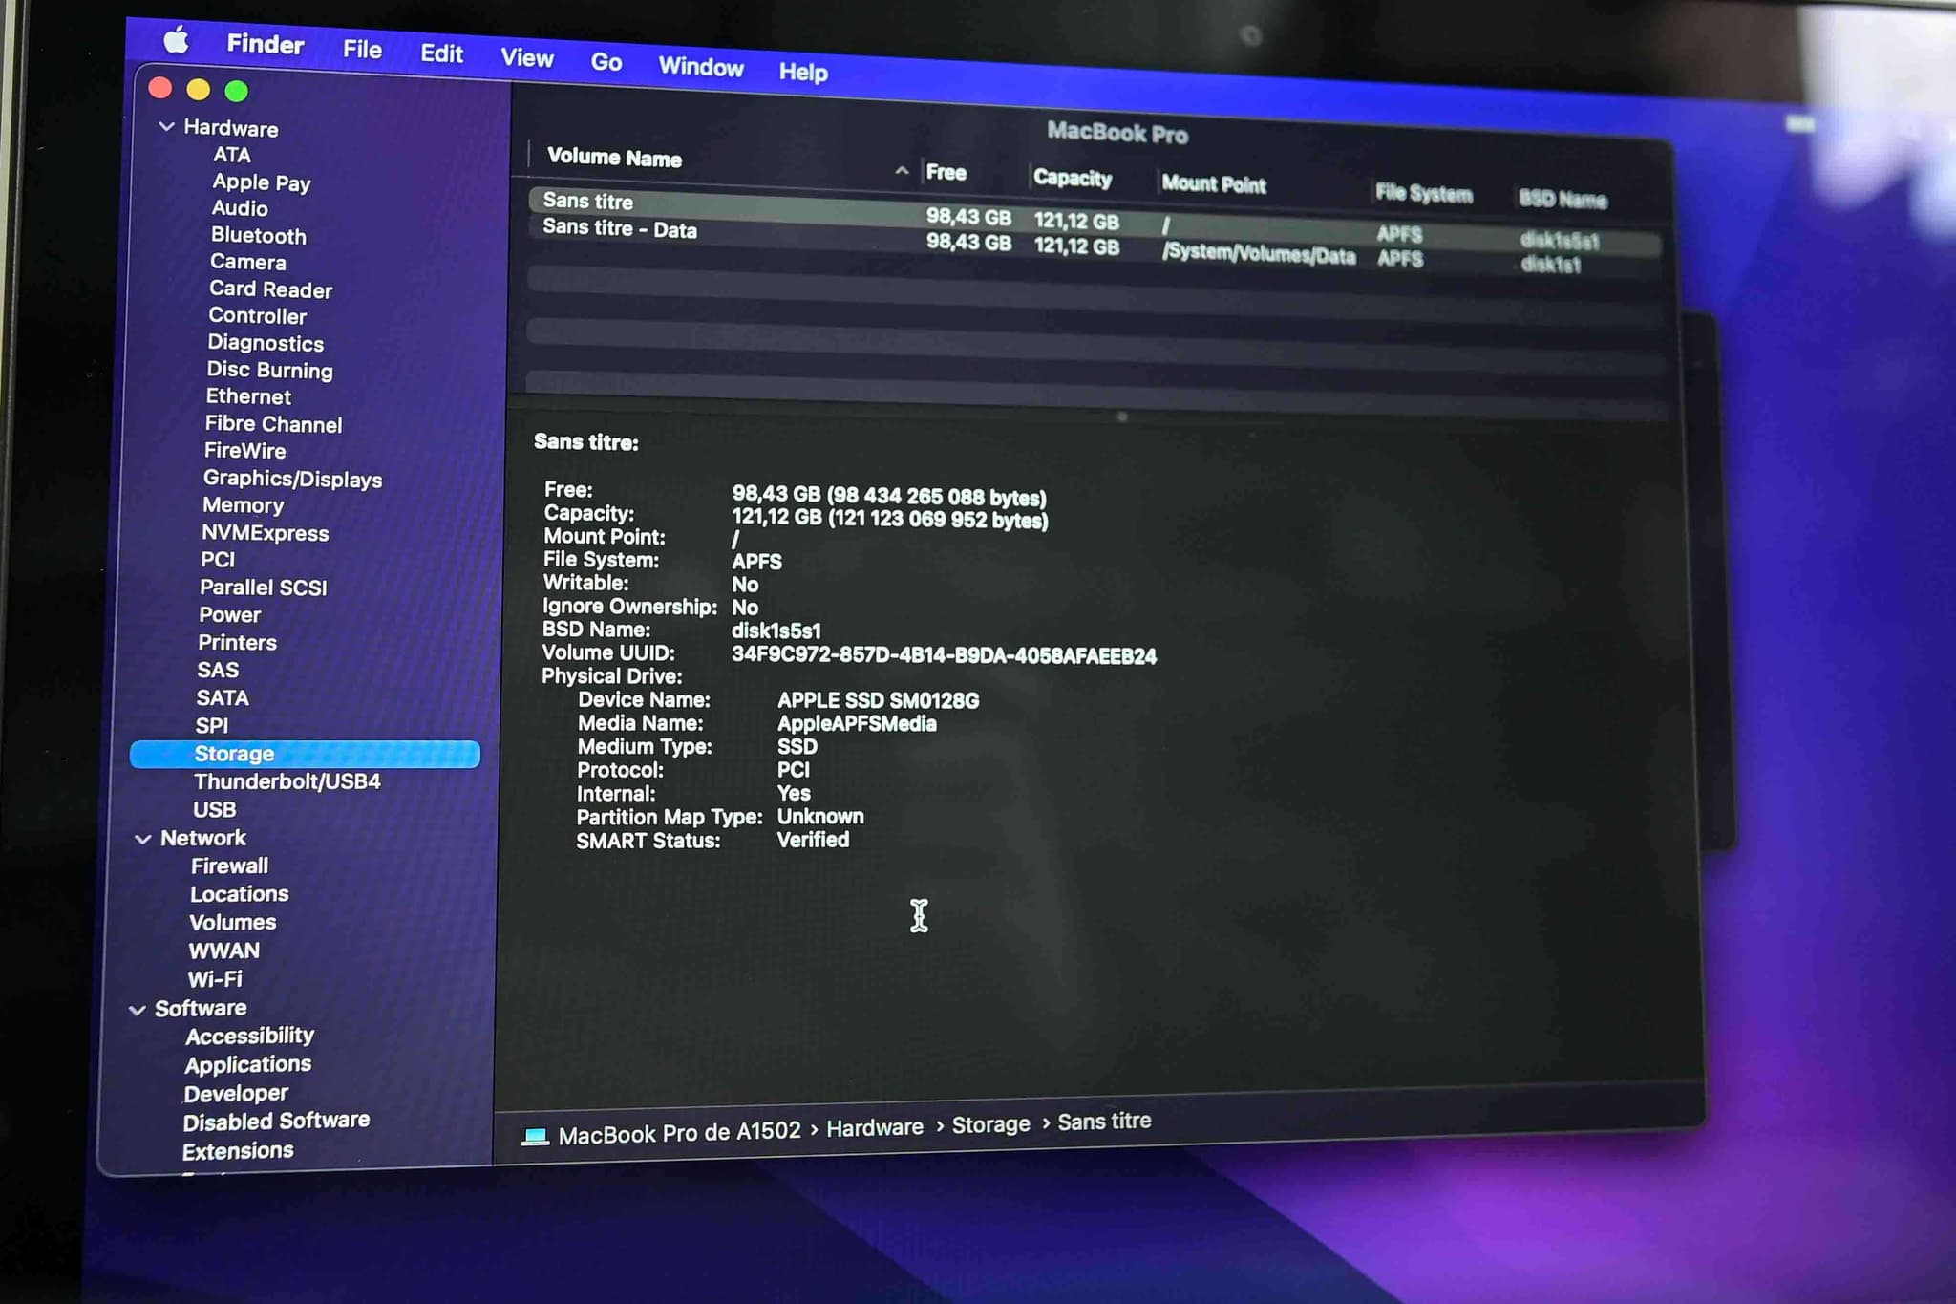Select Accessibility under Software
The width and height of the screenshot is (1956, 1304).
pyautogui.click(x=249, y=1037)
